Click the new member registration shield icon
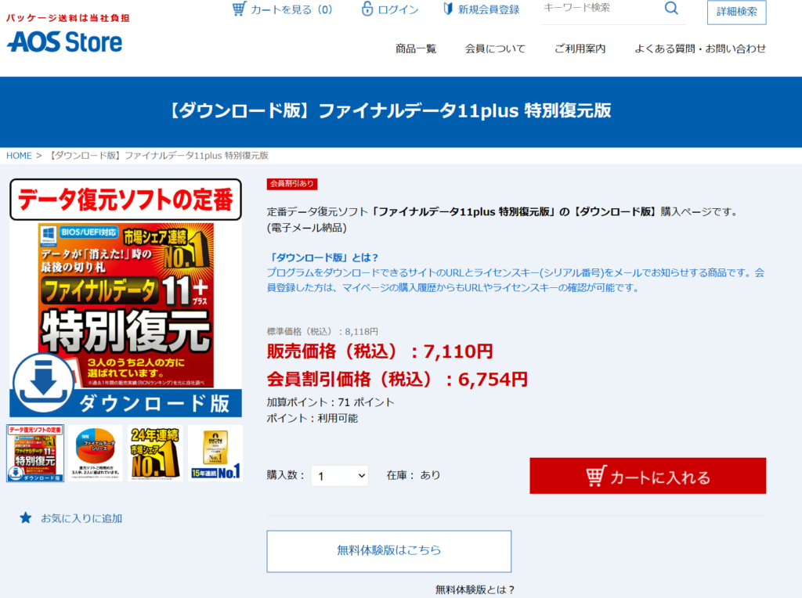The image size is (802, 598). (x=448, y=9)
